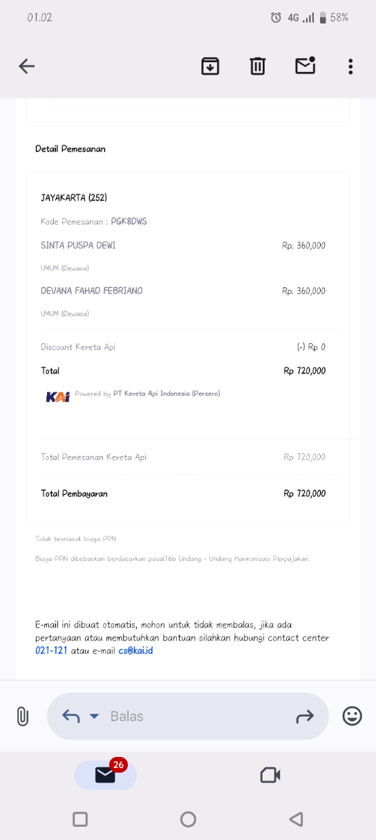Screen dimensions: 376x840
Task: Call contact center 021-121 link
Action: click(51, 650)
